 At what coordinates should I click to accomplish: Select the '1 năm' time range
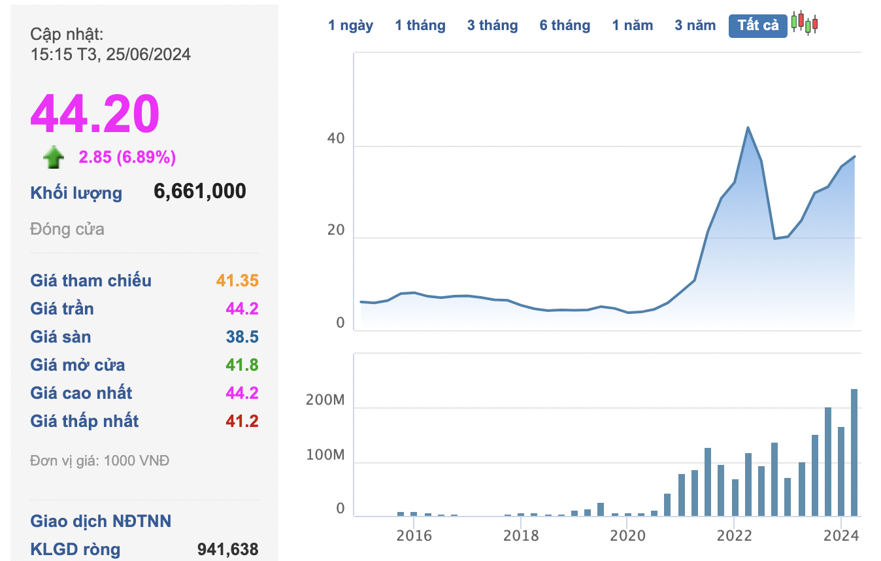(x=633, y=25)
